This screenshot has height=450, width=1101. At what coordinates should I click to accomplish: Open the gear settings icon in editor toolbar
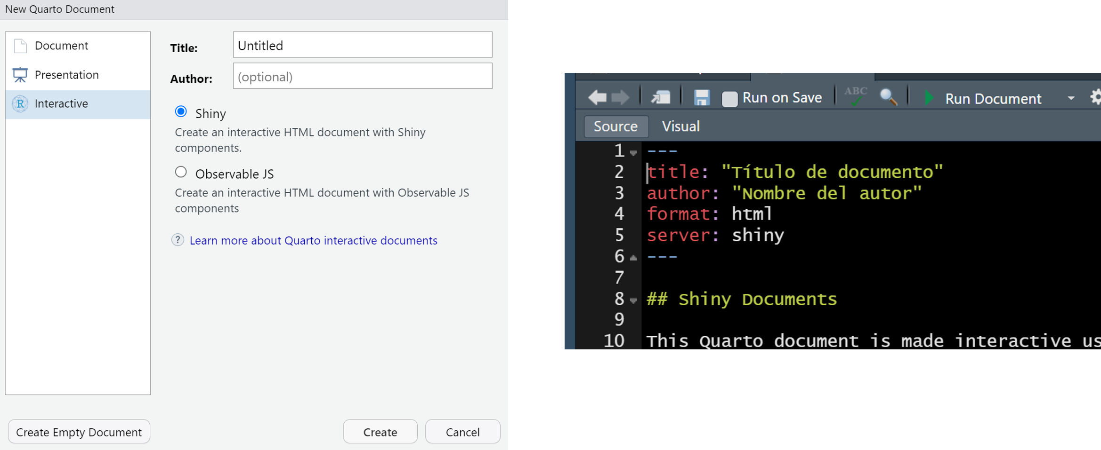pos(1095,97)
